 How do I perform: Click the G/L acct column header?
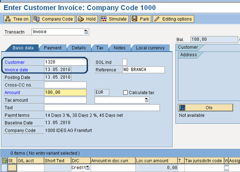30,161
